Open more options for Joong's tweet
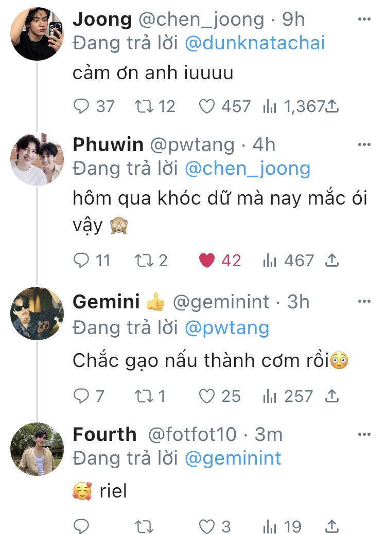Image resolution: width=386 pixels, height=534 pixels. click(x=364, y=20)
